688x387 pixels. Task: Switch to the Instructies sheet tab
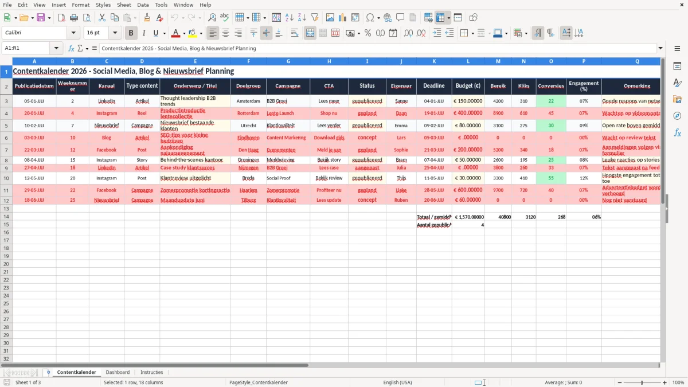click(x=152, y=372)
